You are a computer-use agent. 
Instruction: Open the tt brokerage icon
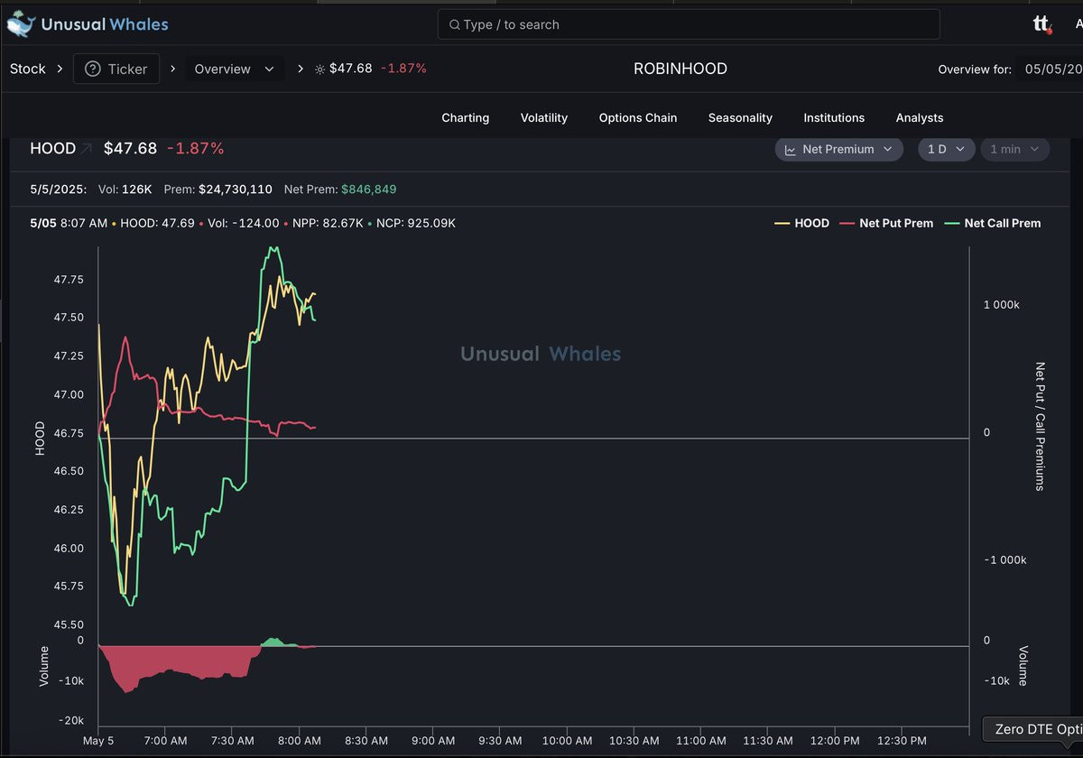pos(1041,24)
